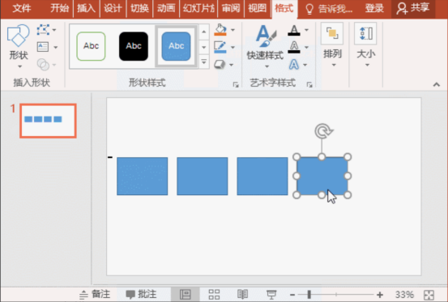Viewport: 448px width, 302px height.
Task: Collapse the ribbon with the caret
Action: 437,84
